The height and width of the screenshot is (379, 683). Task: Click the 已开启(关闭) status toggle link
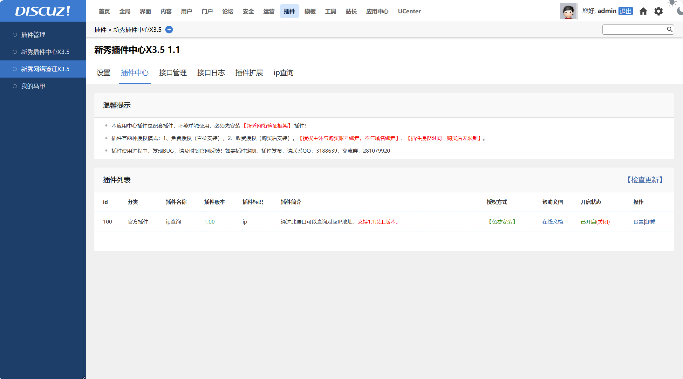click(595, 222)
